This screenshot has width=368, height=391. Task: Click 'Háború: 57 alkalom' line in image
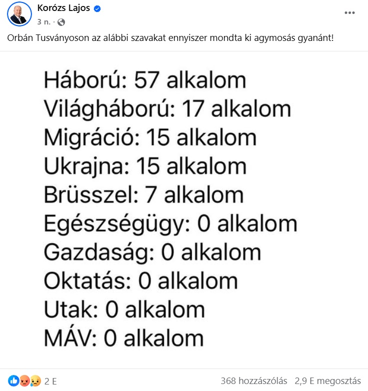[x=145, y=80]
